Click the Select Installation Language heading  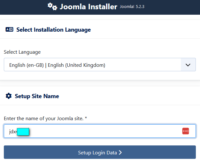click(54, 30)
